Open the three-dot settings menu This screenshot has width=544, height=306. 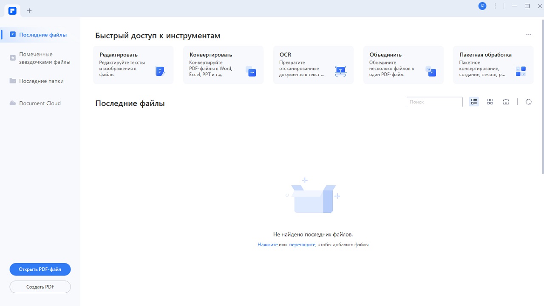(494, 6)
